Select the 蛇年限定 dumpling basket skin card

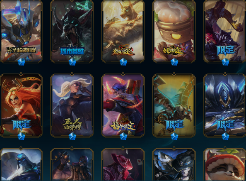coord(174,31)
